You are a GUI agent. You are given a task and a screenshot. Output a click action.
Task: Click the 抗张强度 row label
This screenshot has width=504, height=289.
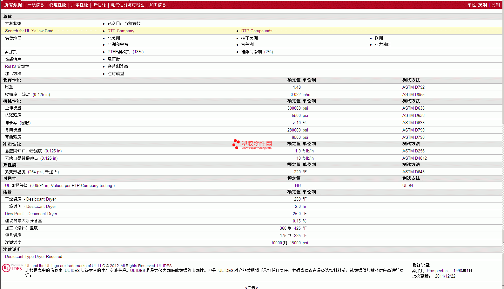[13, 115]
